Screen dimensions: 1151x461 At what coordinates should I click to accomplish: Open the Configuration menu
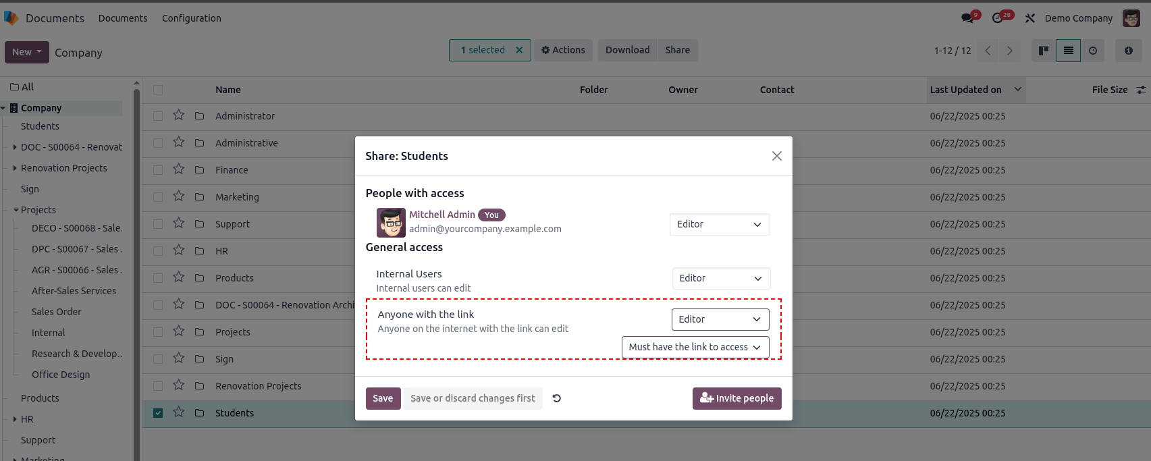coord(192,18)
